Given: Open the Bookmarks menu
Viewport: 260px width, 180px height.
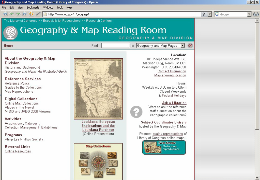Looking at the screenshot, I should click(x=33, y=8).
